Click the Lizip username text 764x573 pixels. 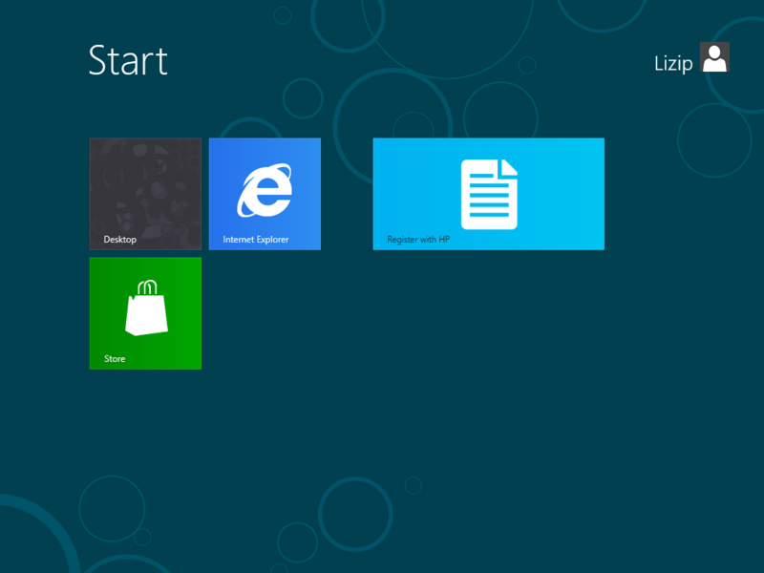(x=673, y=63)
